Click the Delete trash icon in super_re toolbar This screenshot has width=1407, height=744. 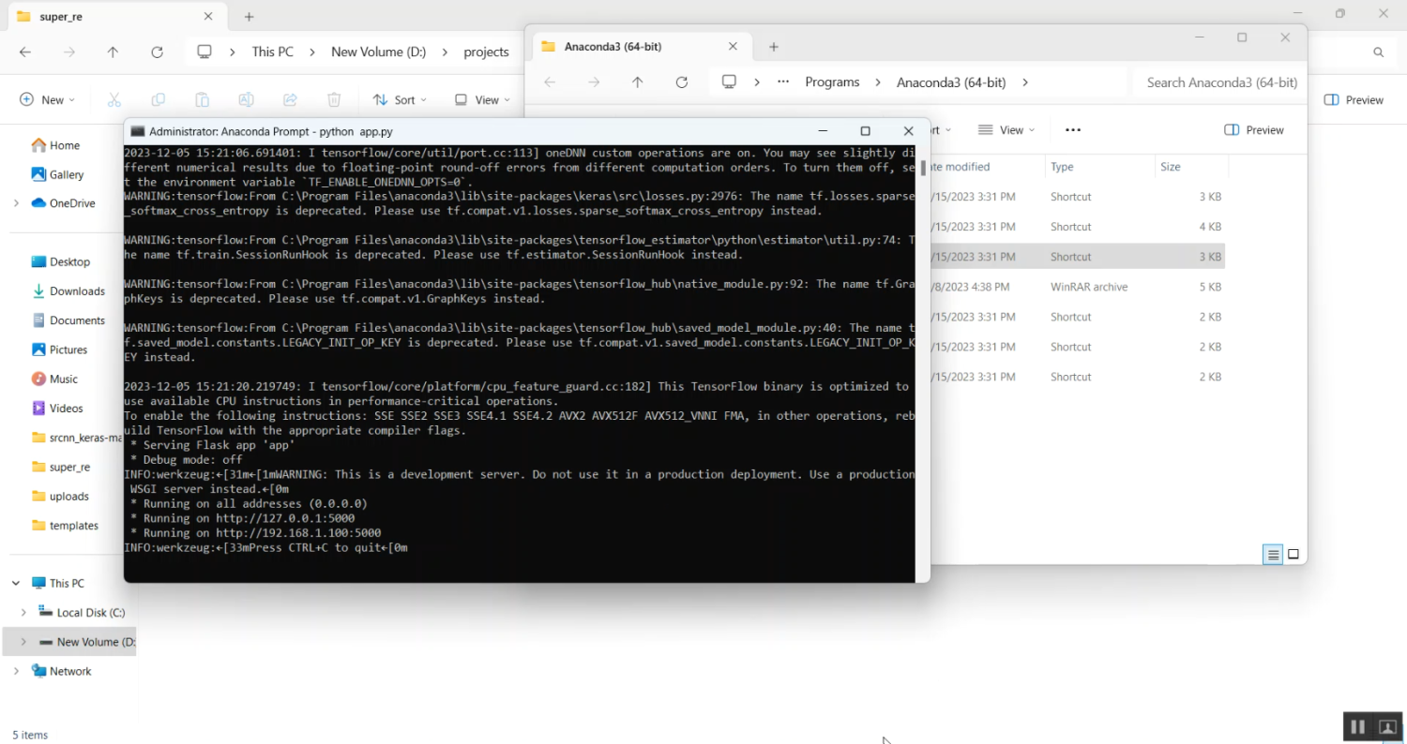[334, 99]
